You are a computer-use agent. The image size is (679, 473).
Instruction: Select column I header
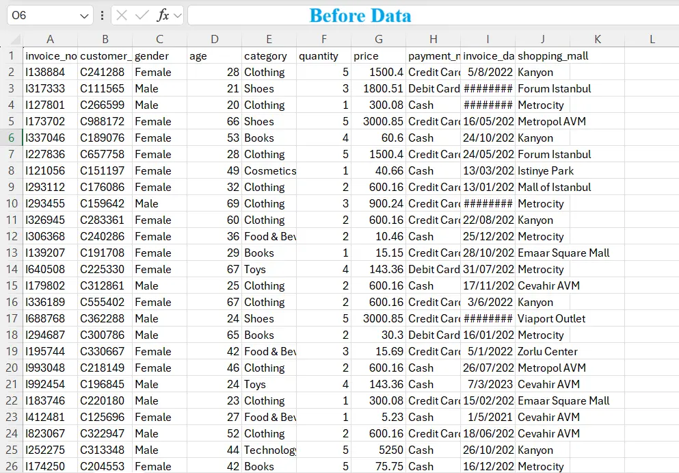pos(488,40)
